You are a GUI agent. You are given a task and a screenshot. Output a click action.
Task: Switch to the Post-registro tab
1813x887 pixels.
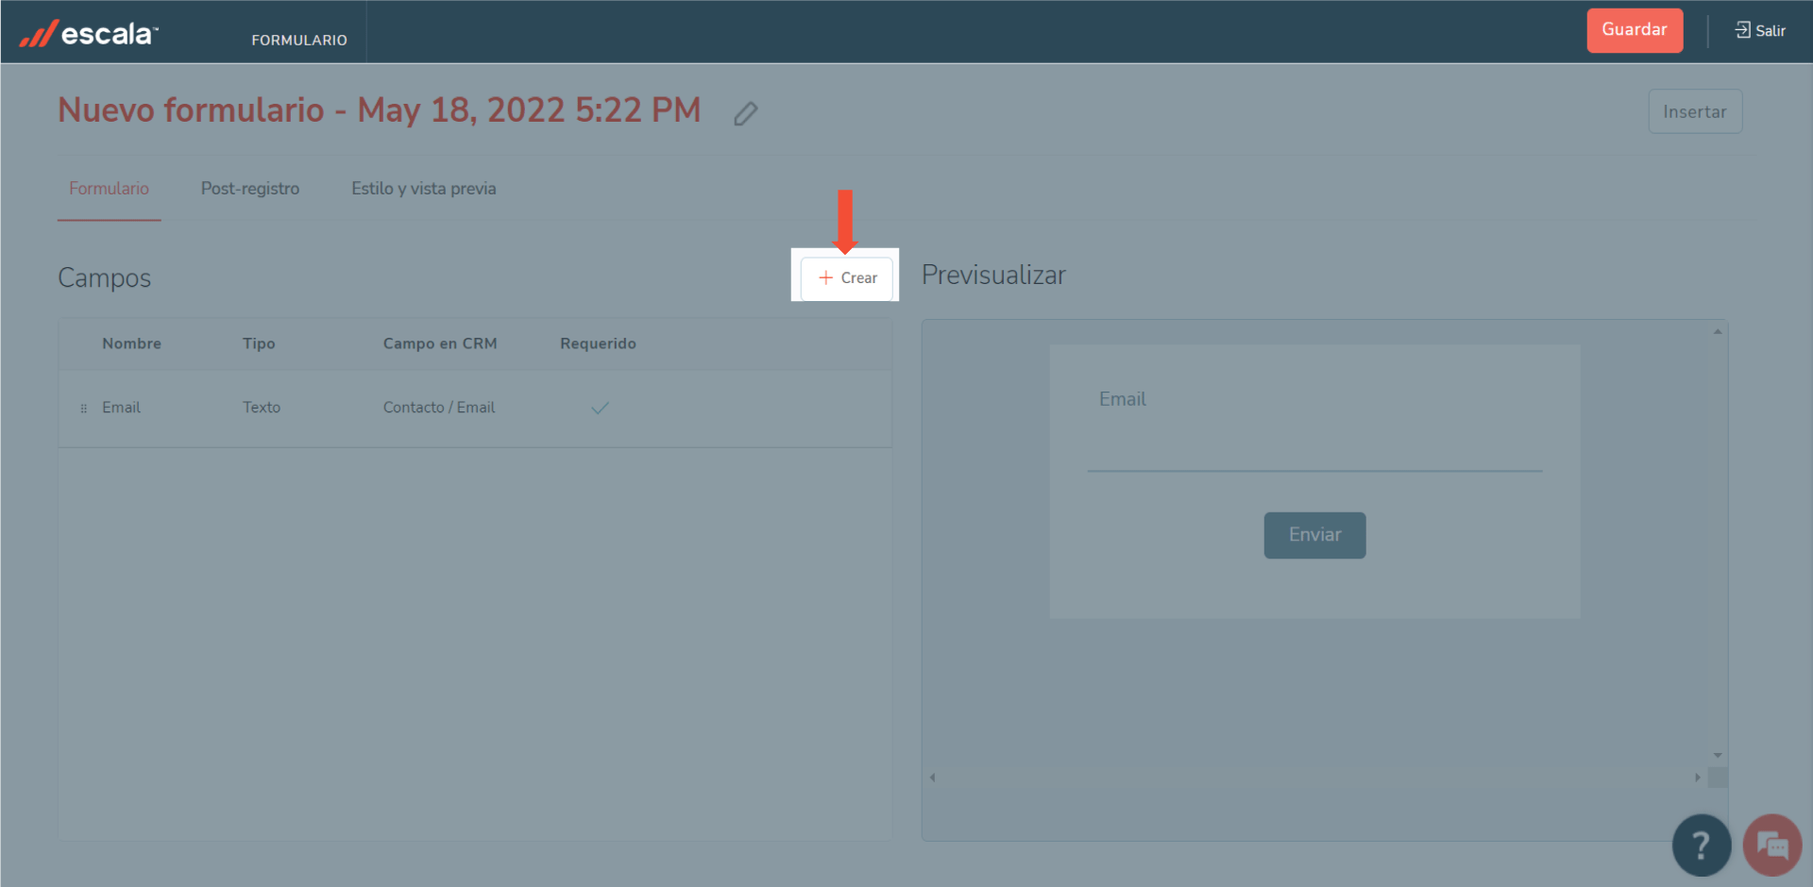249,189
